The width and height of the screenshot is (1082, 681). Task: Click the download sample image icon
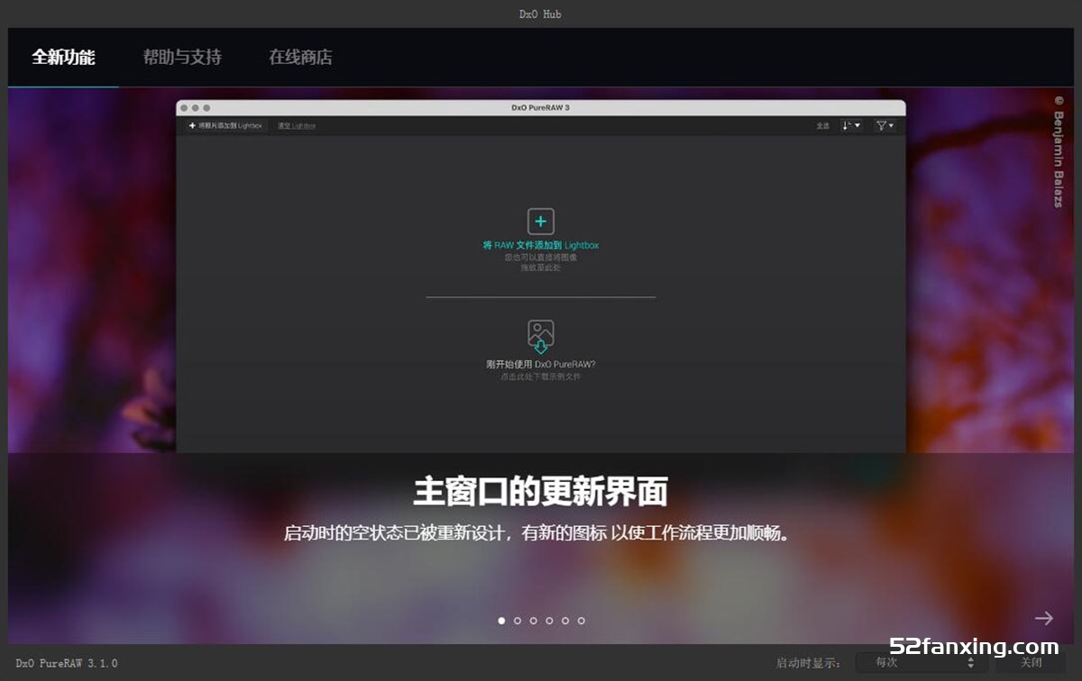tap(541, 336)
